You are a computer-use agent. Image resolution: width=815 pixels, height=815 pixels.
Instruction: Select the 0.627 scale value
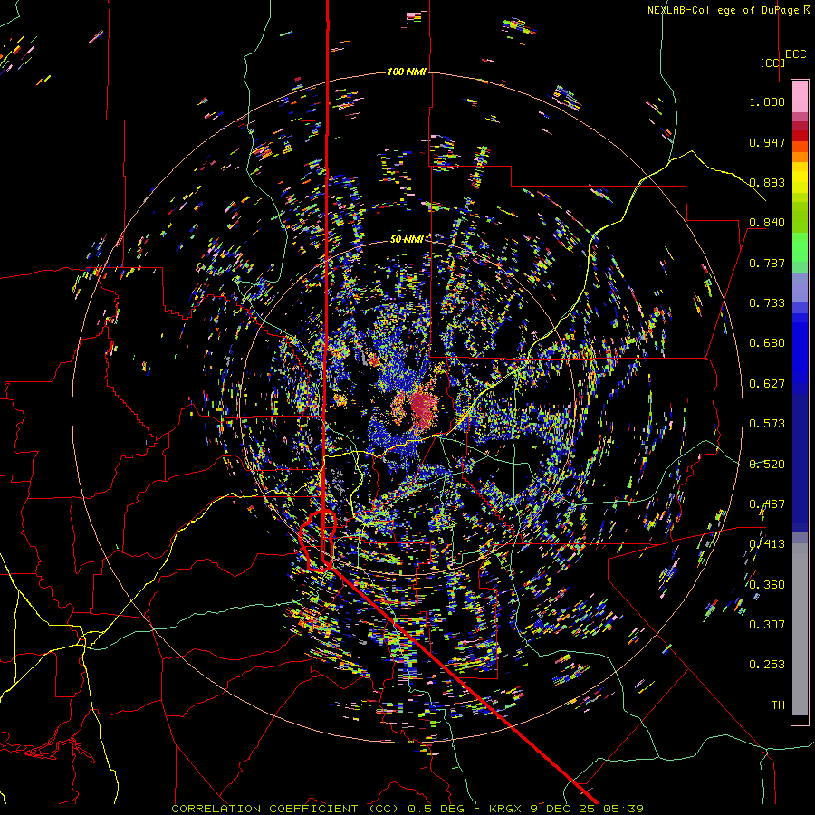tap(767, 384)
